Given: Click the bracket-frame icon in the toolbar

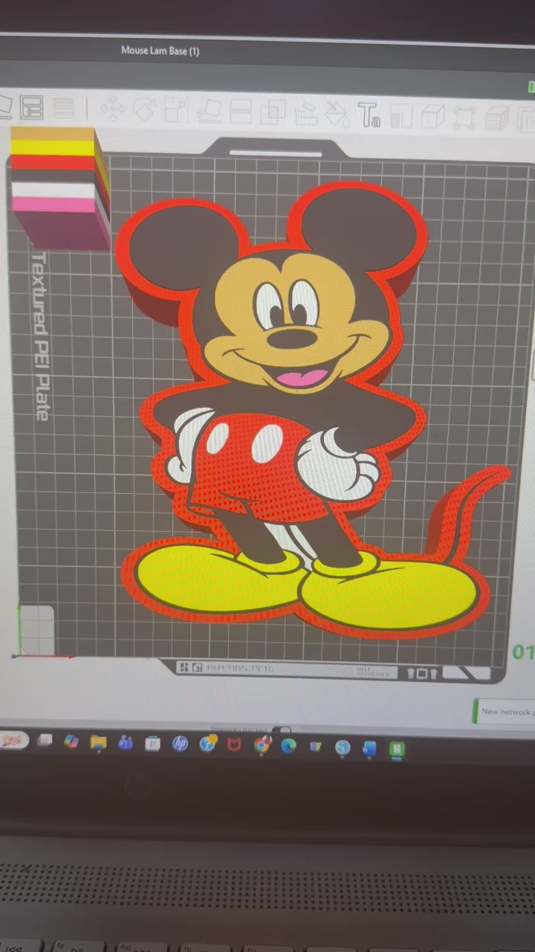Looking at the screenshot, I should pyautogui.click(x=464, y=117).
